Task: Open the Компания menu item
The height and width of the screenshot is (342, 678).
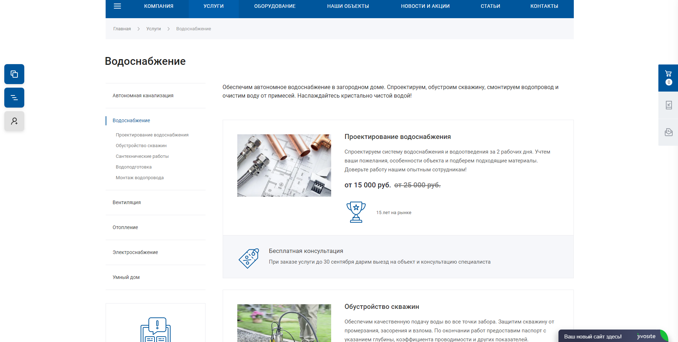Action: point(159,6)
